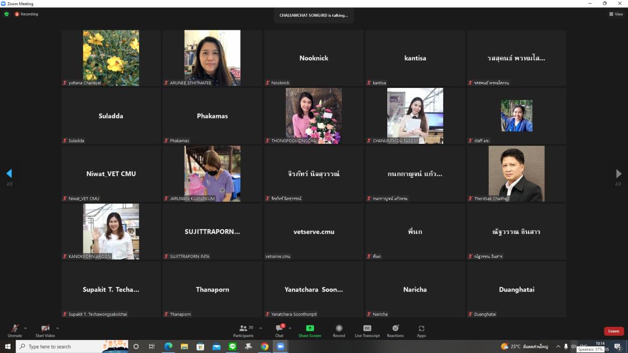Open Cortana from the taskbar circle icon
Viewport: 628px width, 353px height.
pos(136,346)
